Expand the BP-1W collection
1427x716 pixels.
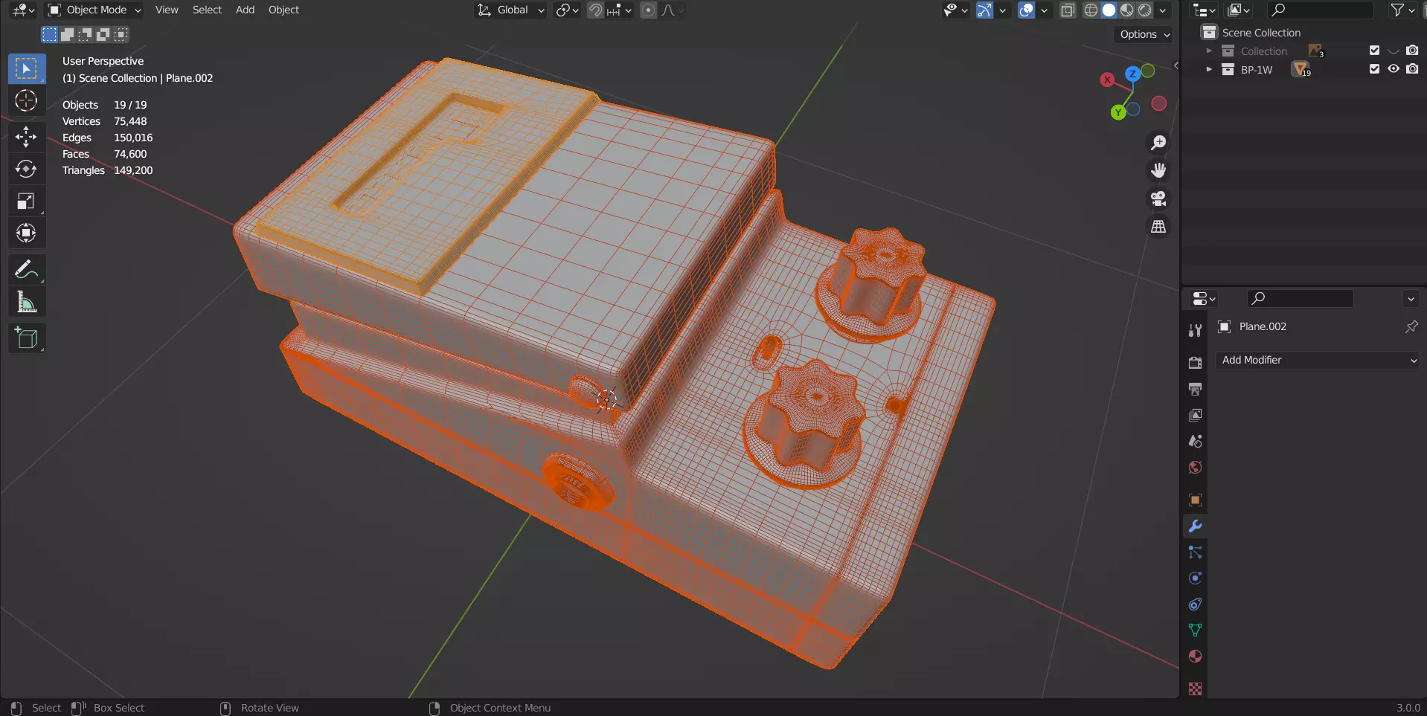(1209, 69)
